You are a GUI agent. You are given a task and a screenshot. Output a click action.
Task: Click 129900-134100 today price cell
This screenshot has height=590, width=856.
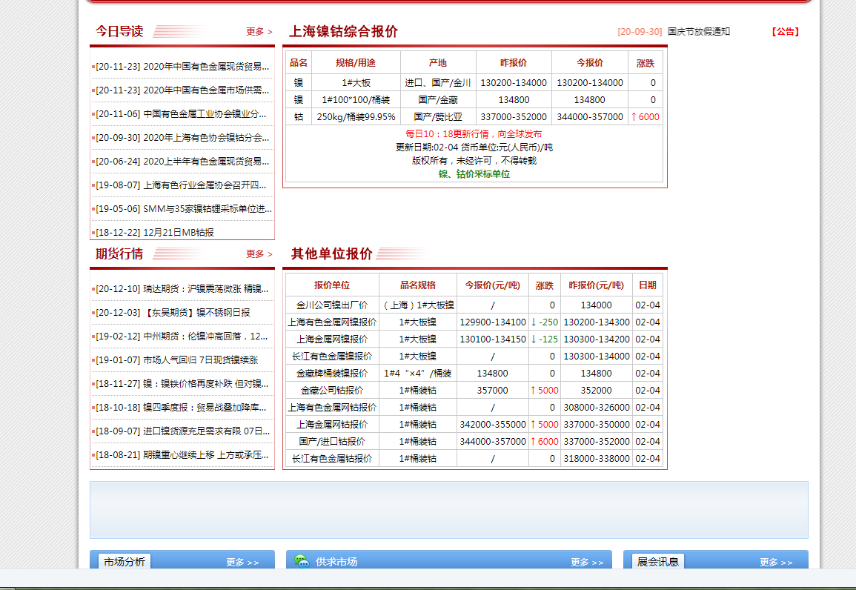click(x=492, y=322)
